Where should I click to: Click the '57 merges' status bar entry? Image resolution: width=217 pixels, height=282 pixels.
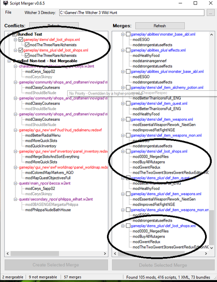tap(72, 277)
